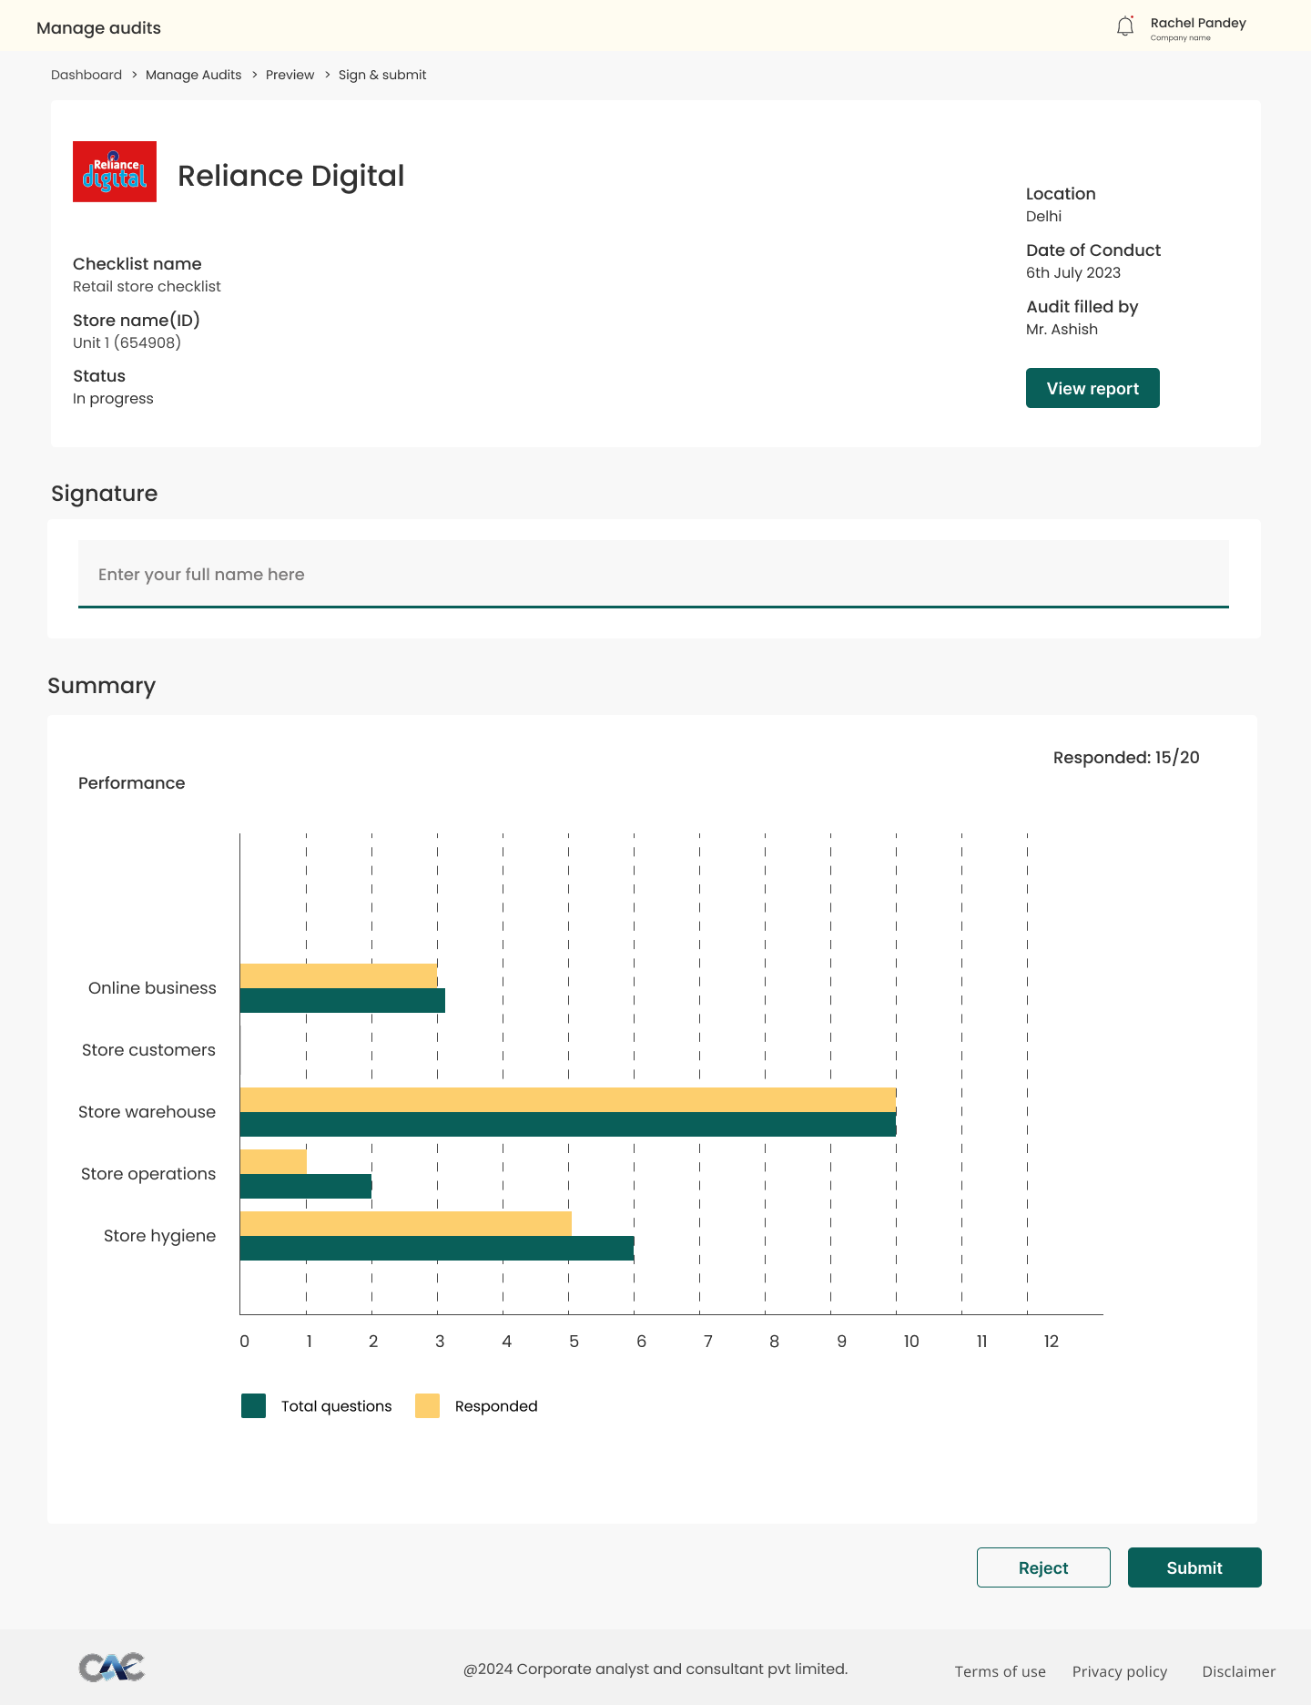Click the Reject button

(1043, 1567)
